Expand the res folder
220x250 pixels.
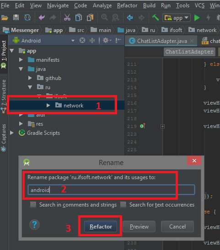click(x=21, y=123)
